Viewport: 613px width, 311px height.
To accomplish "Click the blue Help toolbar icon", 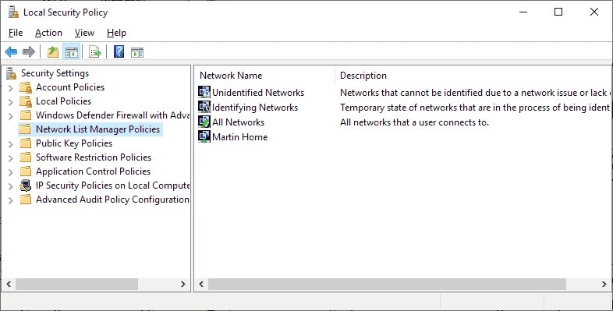I will (119, 51).
